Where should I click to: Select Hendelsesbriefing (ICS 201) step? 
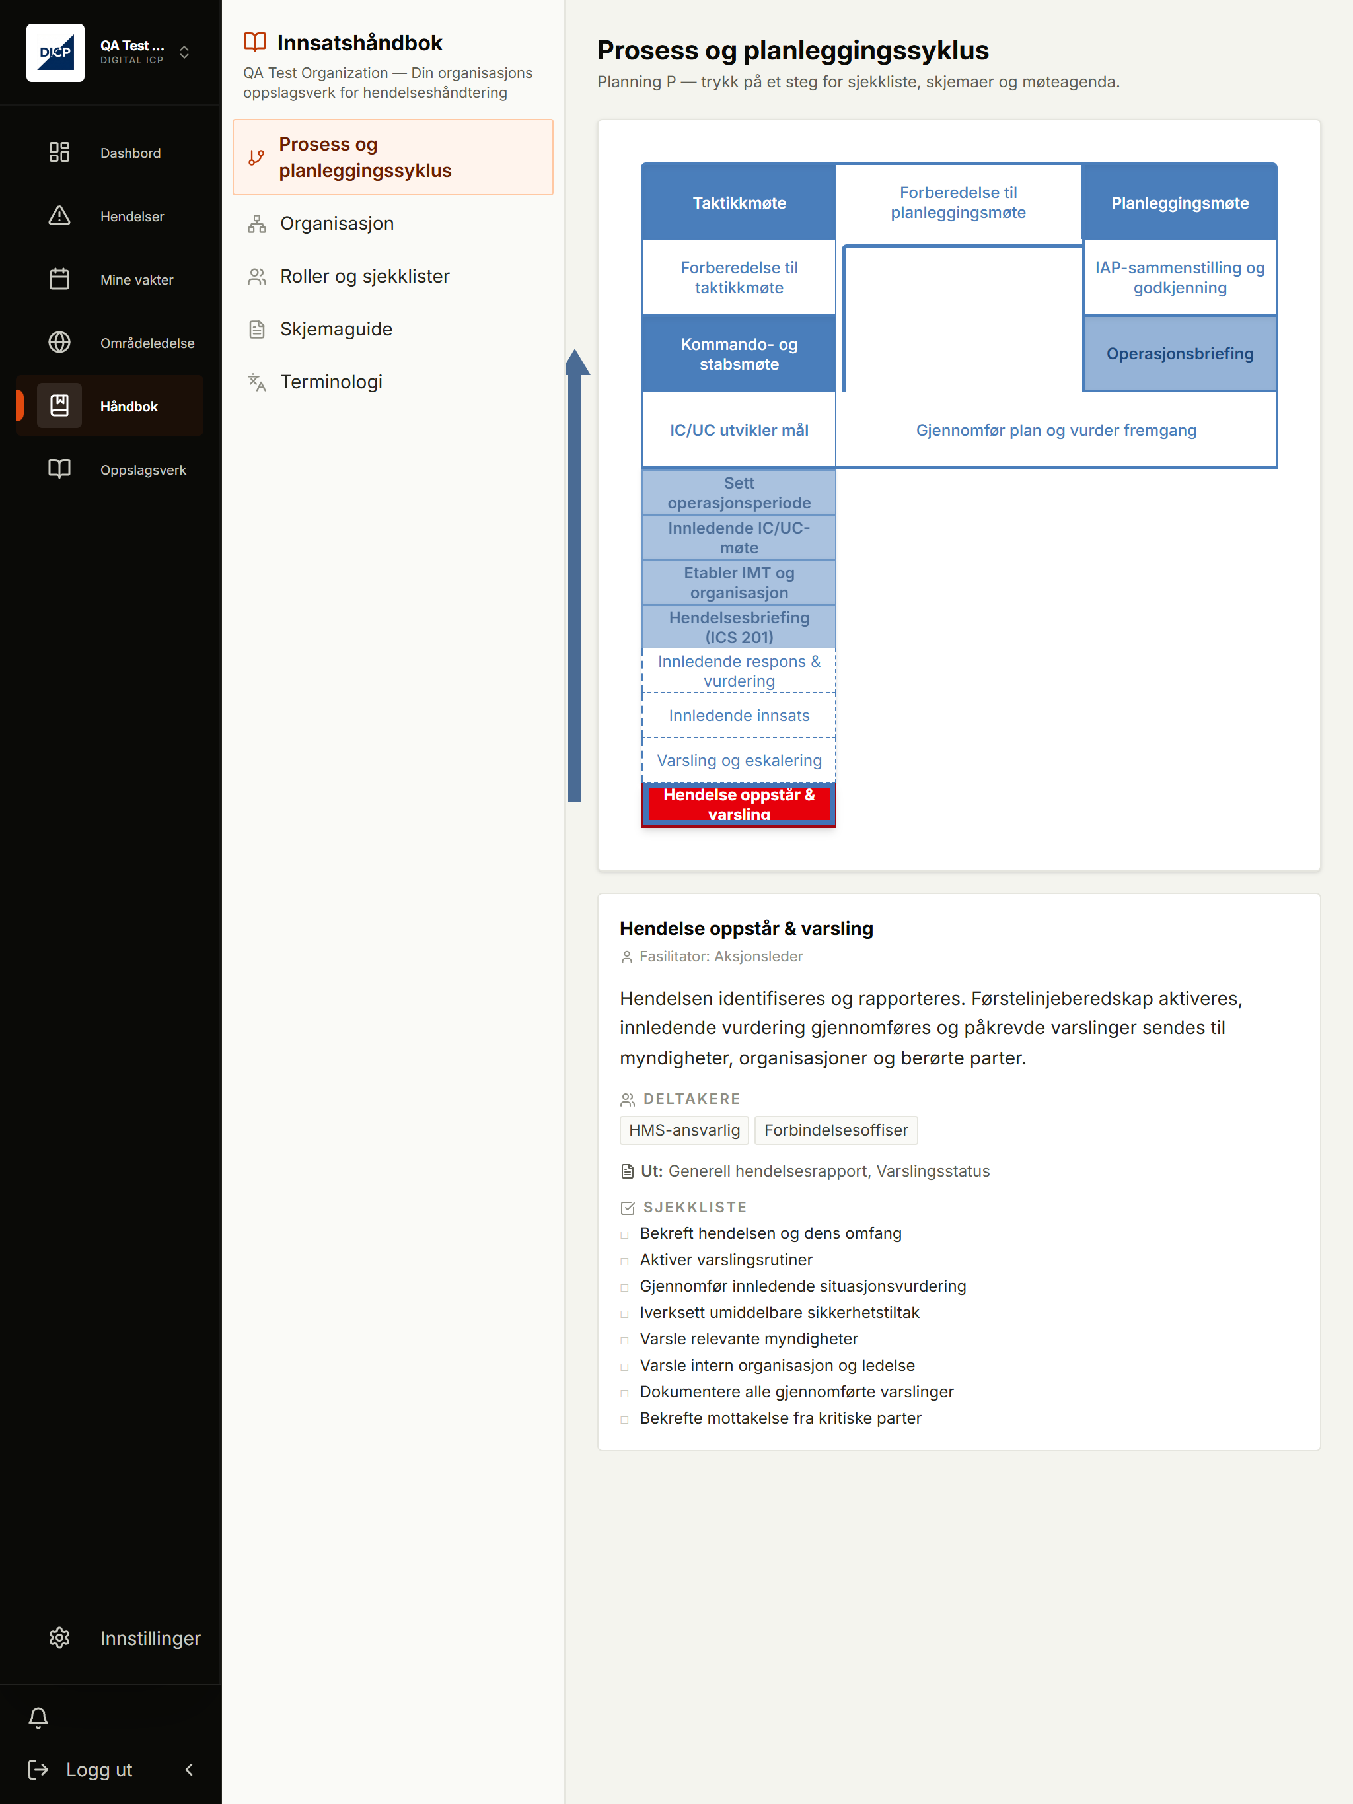(739, 627)
